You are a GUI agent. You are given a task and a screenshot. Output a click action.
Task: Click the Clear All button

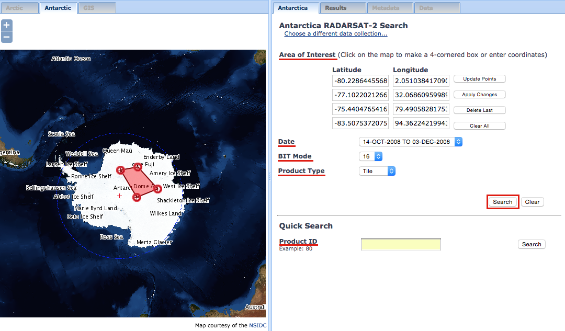click(479, 125)
